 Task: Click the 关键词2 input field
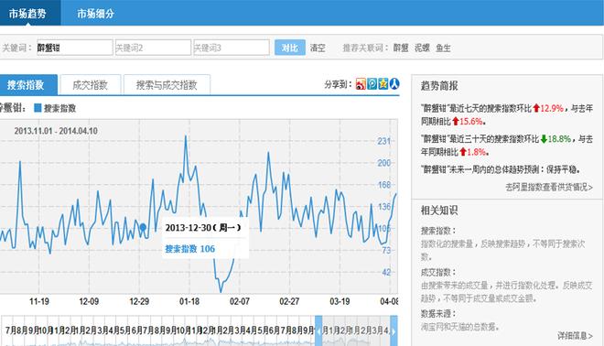153,48
